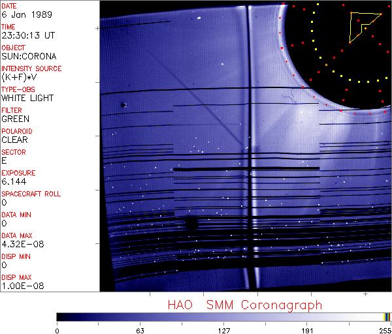Click the color bar near value 127

pos(223,316)
